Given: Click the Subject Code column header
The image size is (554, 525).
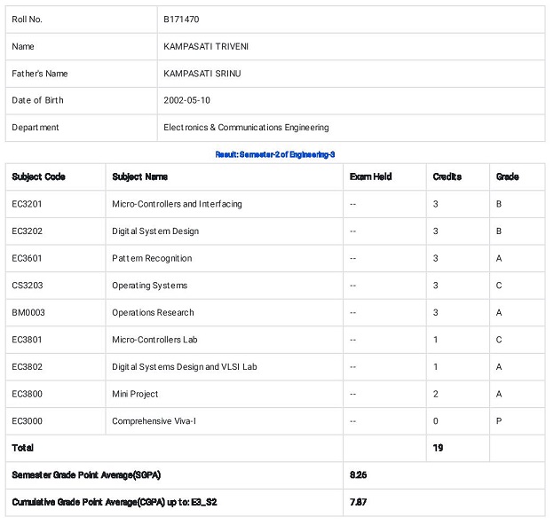Looking at the screenshot, I should click(38, 176).
